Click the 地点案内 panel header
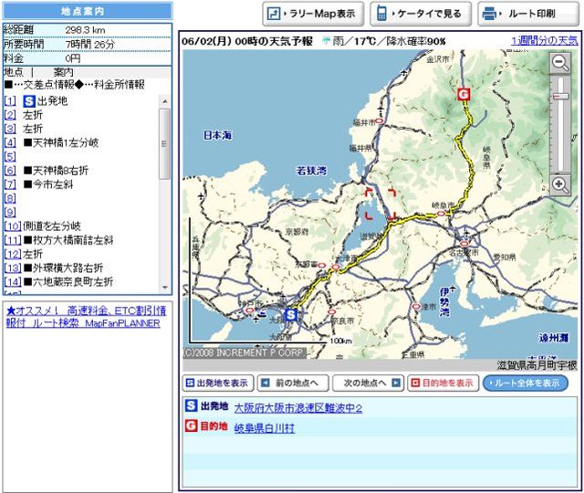Viewport: 584px width, 493px height. [88, 11]
